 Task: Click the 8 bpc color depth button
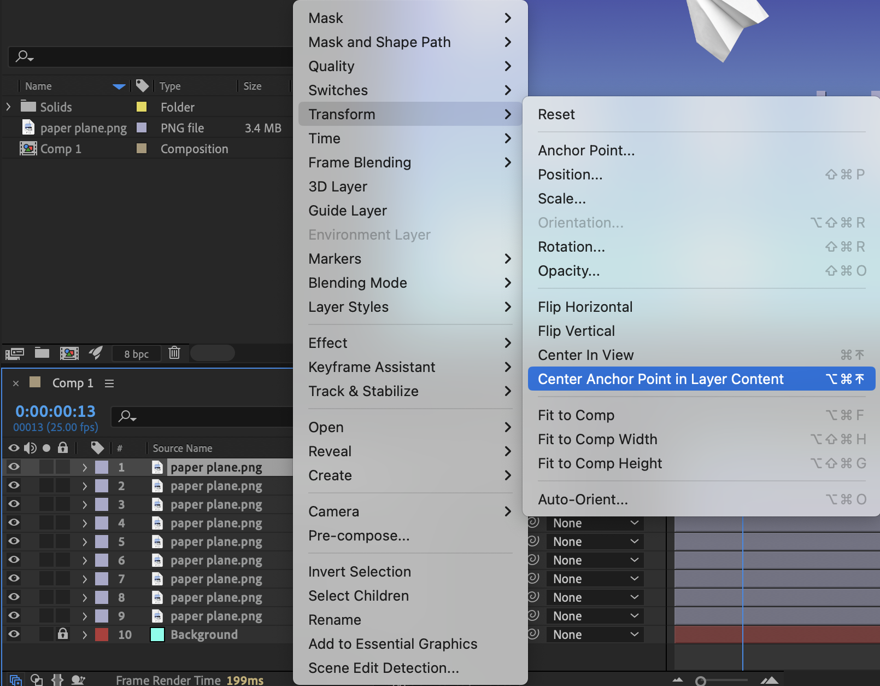(x=137, y=354)
